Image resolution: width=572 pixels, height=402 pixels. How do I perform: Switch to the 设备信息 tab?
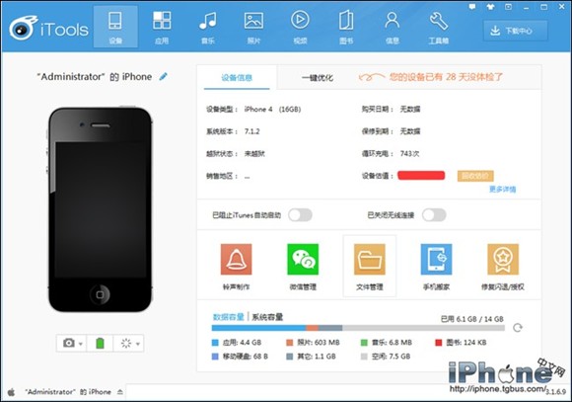(237, 77)
